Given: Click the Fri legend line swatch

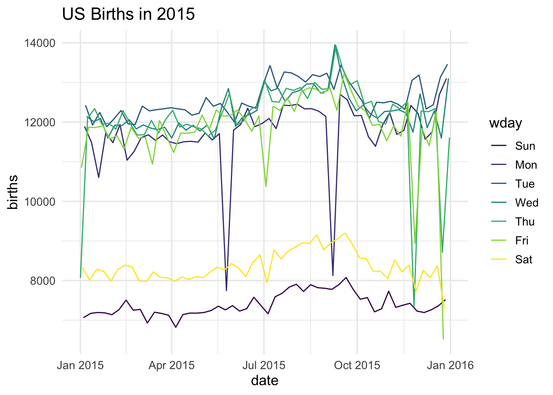Looking at the screenshot, I should point(499,241).
